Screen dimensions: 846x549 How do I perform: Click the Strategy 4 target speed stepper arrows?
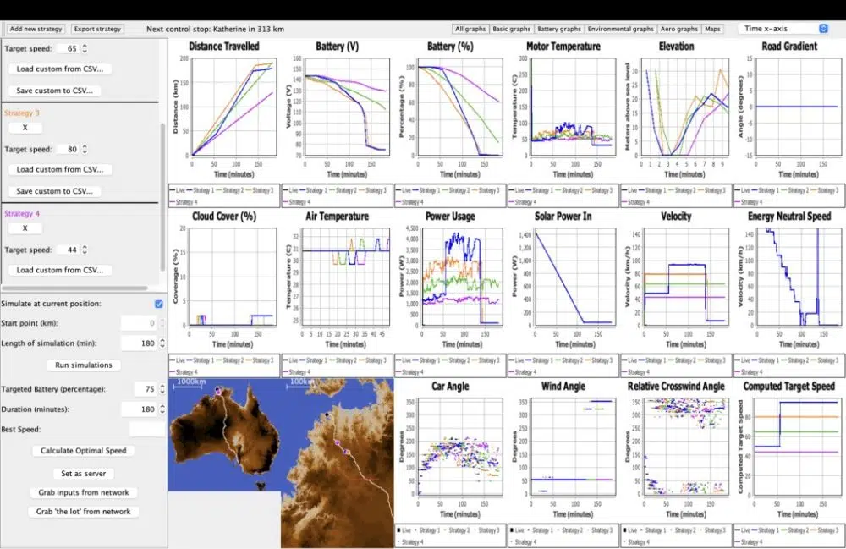pyautogui.click(x=84, y=250)
